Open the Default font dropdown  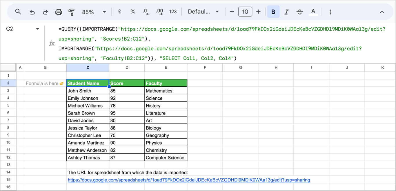pyautogui.click(x=203, y=12)
